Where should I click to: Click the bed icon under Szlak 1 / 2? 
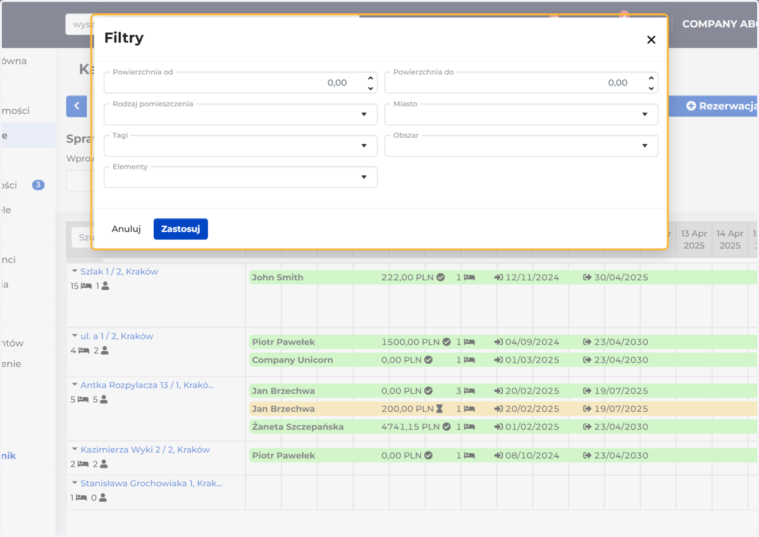point(87,286)
